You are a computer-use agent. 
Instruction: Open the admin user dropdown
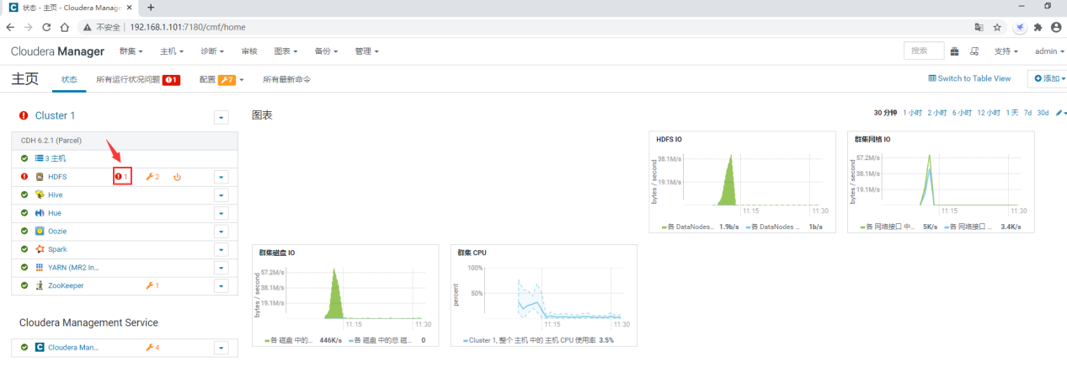coord(1049,51)
